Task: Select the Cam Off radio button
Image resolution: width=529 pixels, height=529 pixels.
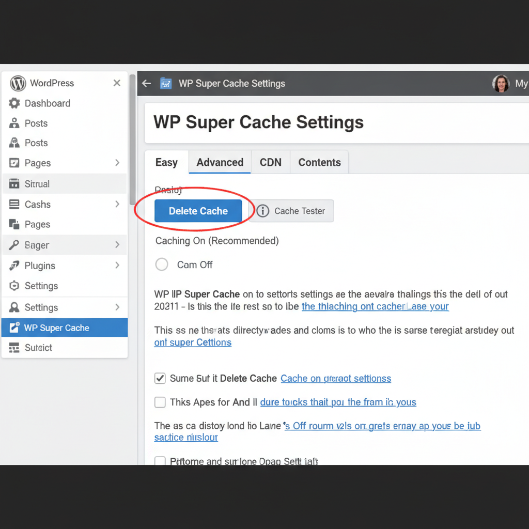Action: pyautogui.click(x=161, y=264)
